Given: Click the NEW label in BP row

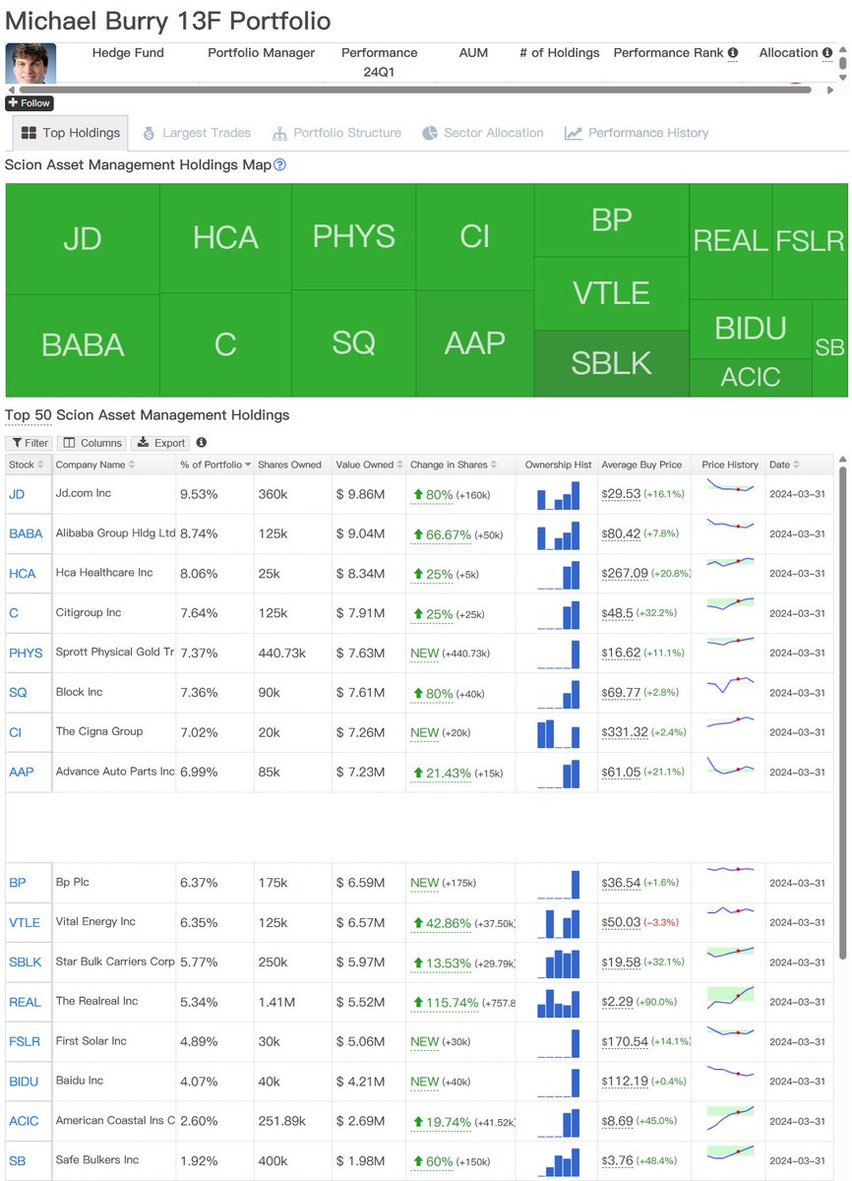Looking at the screenshot, I should [x=425, y=883].
